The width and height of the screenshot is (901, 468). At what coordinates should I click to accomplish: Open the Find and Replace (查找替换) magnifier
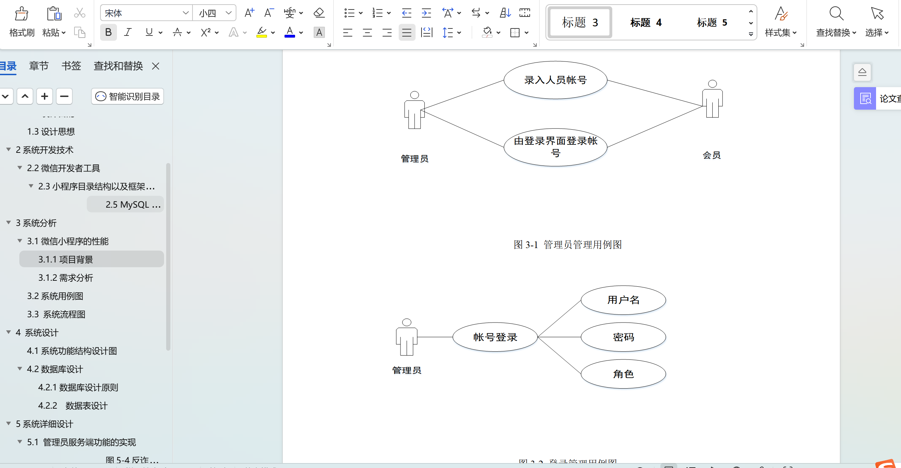[836, 14]
